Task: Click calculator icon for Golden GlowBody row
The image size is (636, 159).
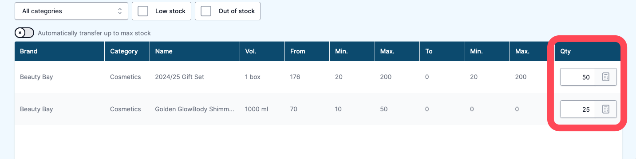Action: (605, 109)
